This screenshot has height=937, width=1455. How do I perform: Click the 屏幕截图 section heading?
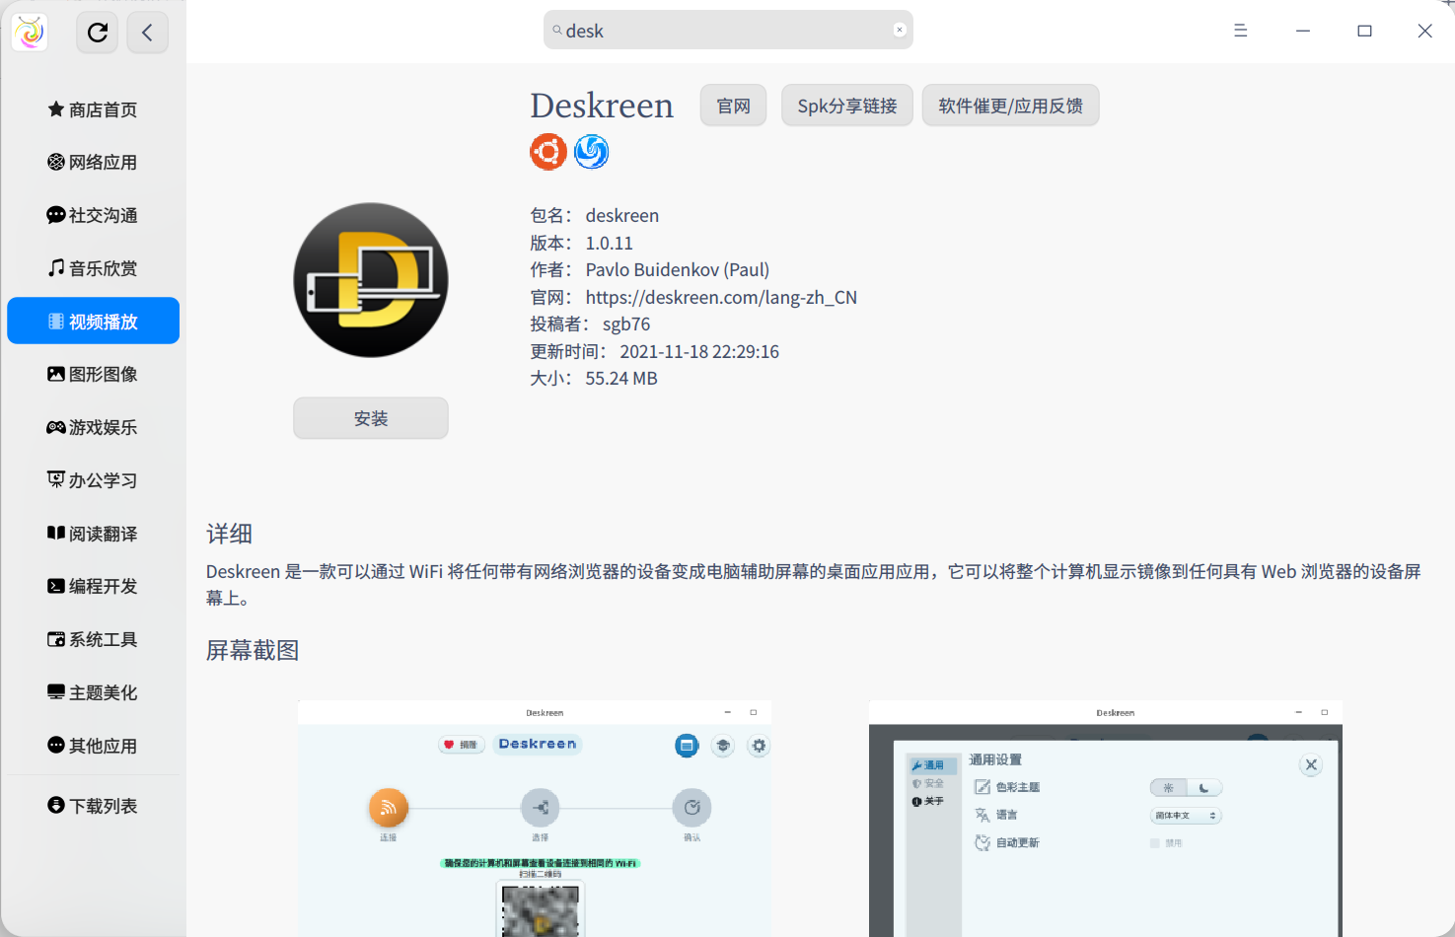click(x=253, y=650)
